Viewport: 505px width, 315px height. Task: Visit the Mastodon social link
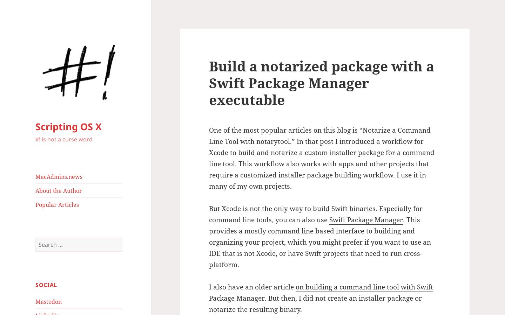pyautogui.click(x=48, y=302)
